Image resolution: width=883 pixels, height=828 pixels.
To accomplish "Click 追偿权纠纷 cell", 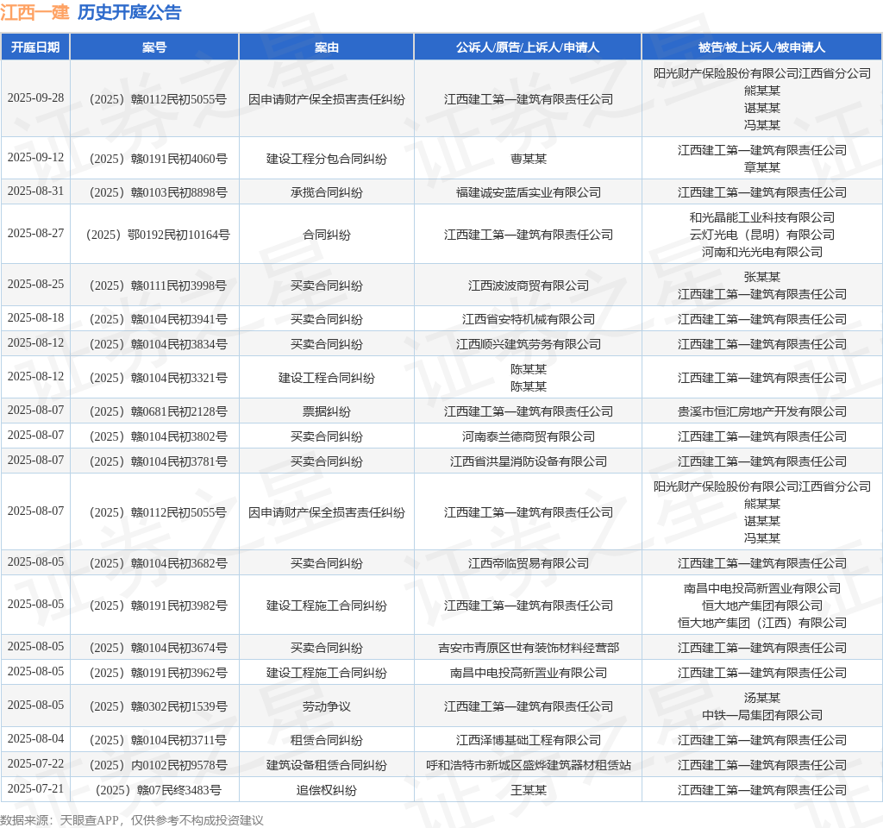I will click(x=327, y=790).
